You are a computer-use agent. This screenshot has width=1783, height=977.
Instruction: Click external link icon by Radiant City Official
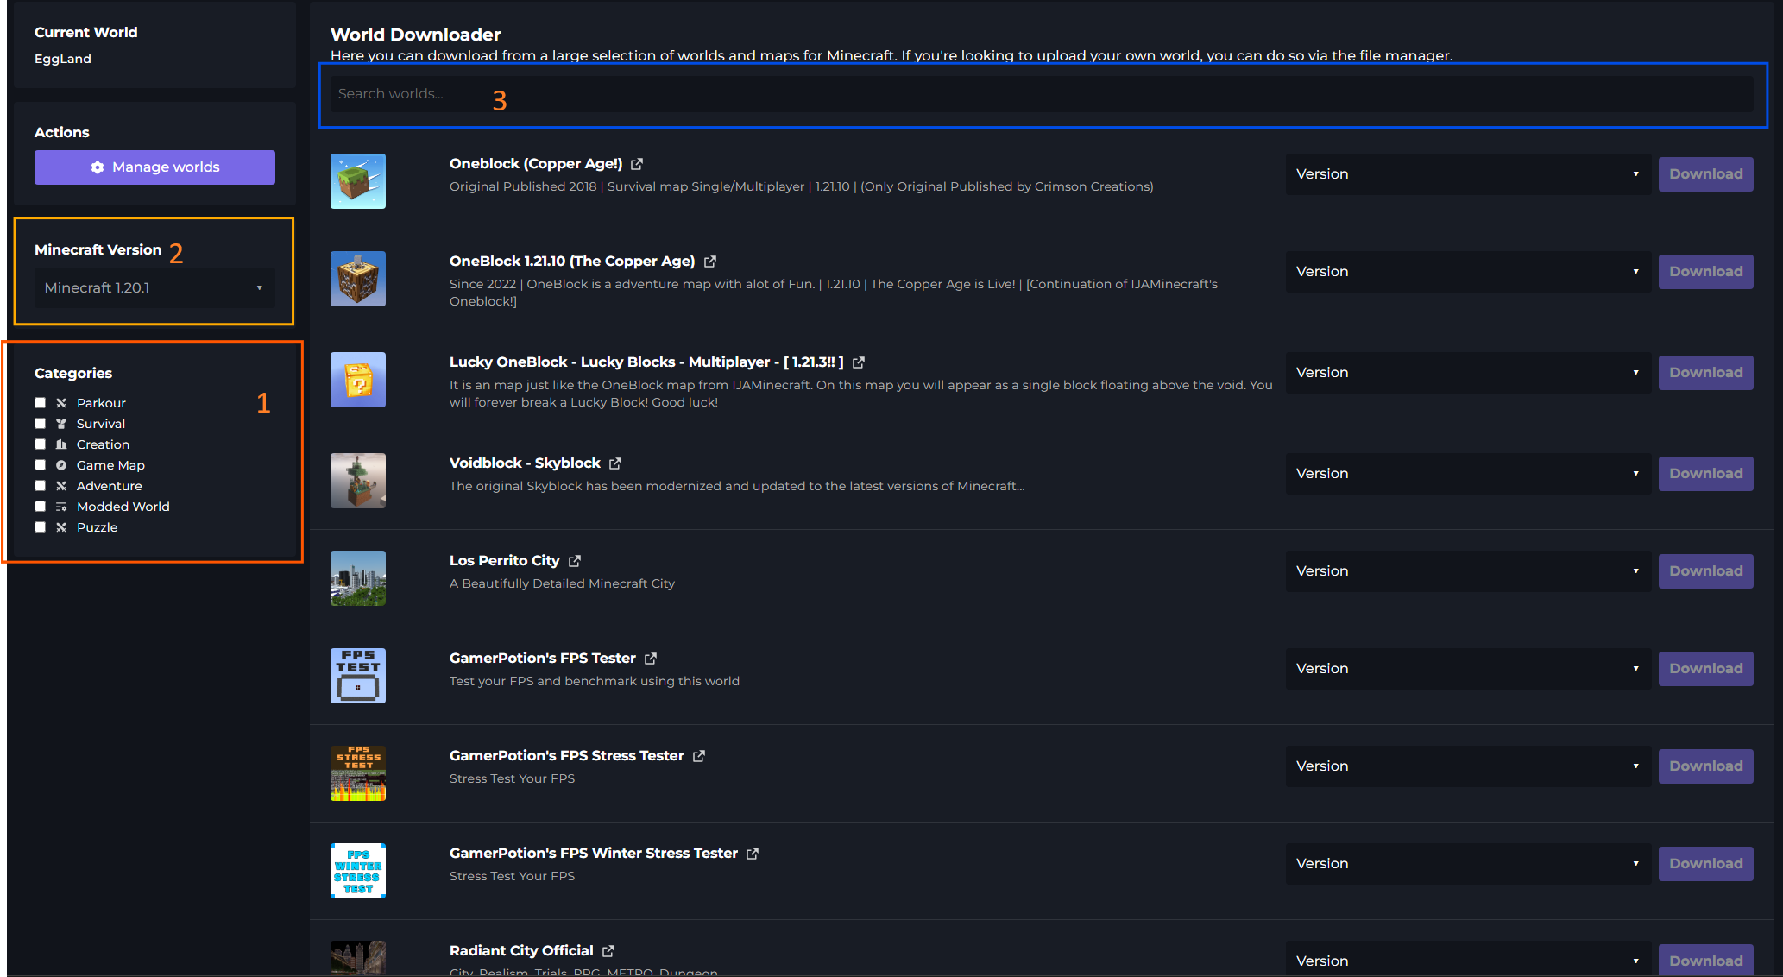point(608,951)
